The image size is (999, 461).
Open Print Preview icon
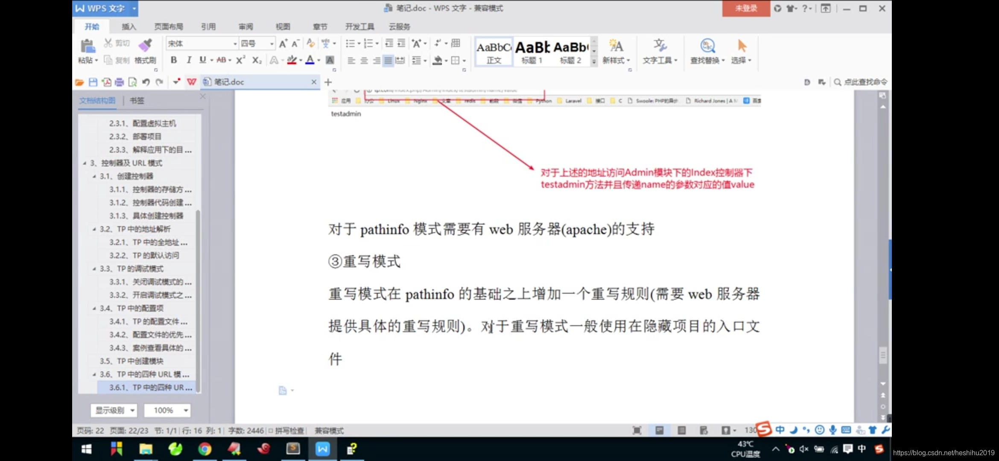[132, 82]
